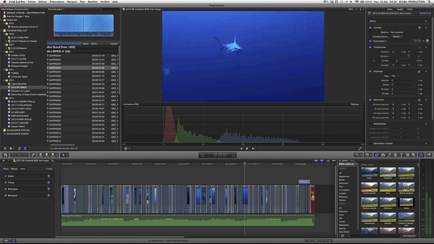
Task: Open the Type dropdown under Rognage
Action: 395,76
